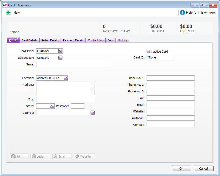Click the Website globe button
Image resolution: width=220 pixels, height=176 pixels.
tap(84, 157)
